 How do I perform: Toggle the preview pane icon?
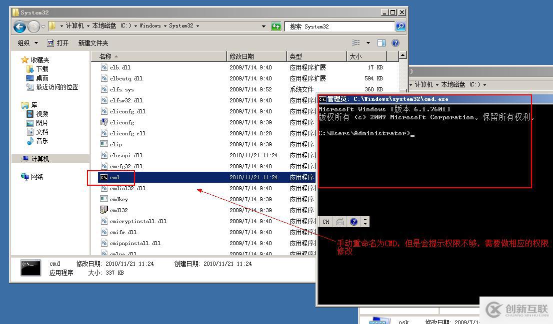[381, 43]
